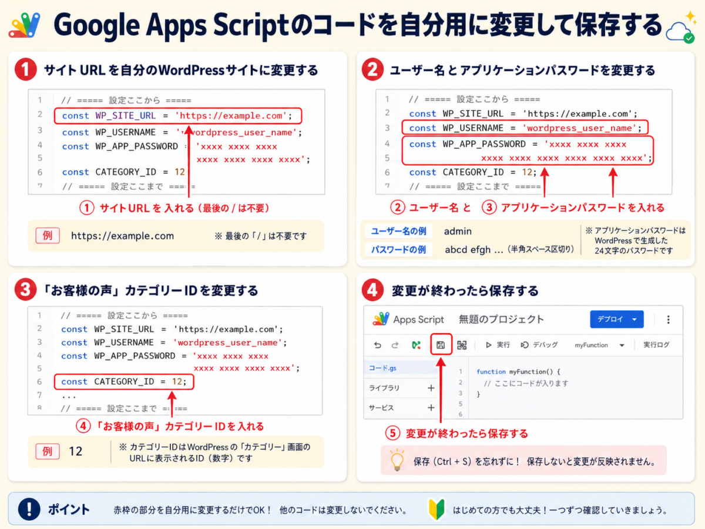Add a library with ライブラリ plus icon

tap(431, 388)
